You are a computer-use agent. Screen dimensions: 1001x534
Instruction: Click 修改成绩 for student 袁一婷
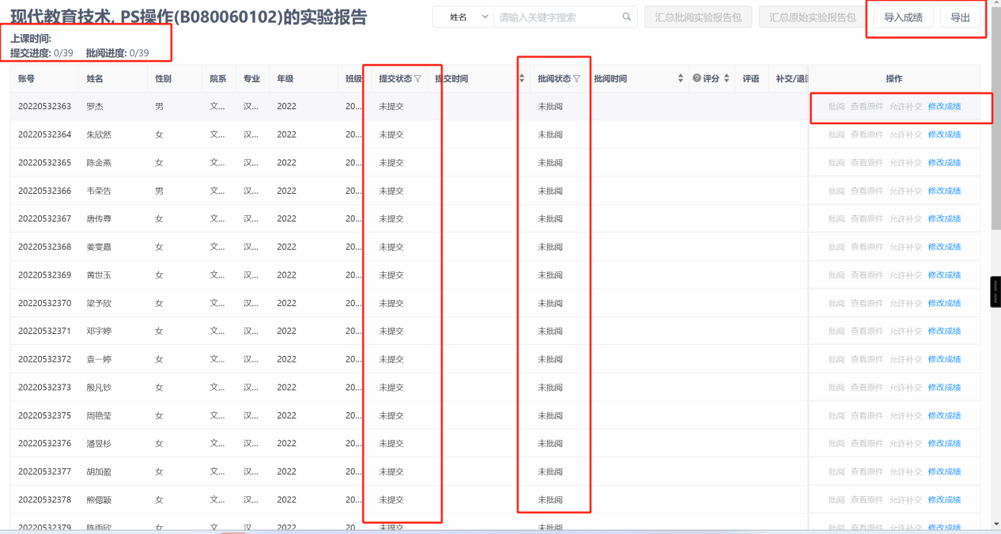tap(944, 359)
